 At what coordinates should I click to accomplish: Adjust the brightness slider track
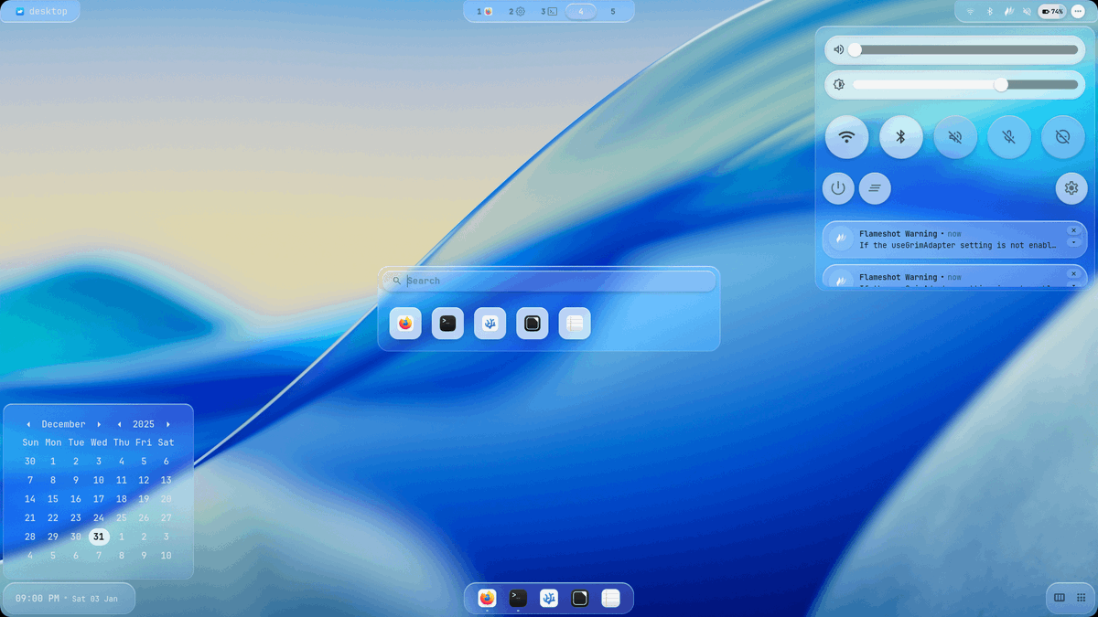pyautogui.click(x=965, y=84)
